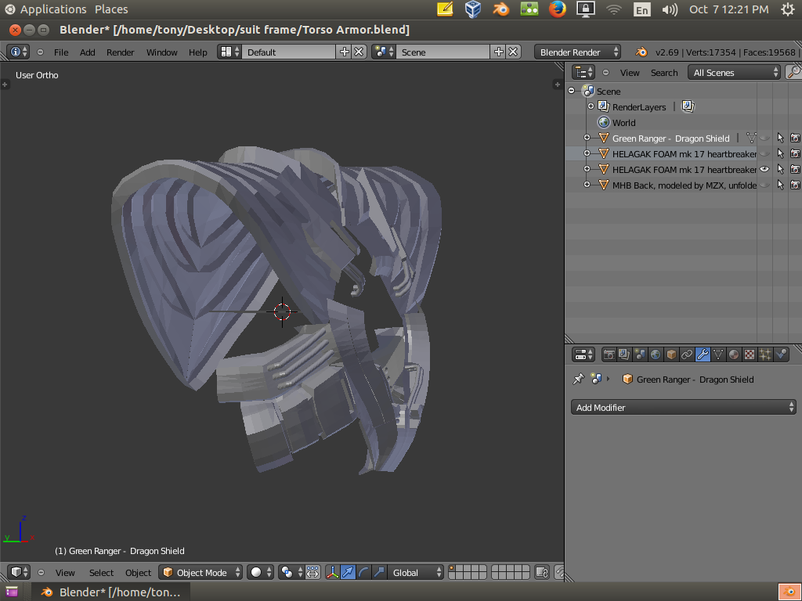Click the 3D View editor type selector icon
This screenshot has height=601, width=802.
(x=19, y=572)
